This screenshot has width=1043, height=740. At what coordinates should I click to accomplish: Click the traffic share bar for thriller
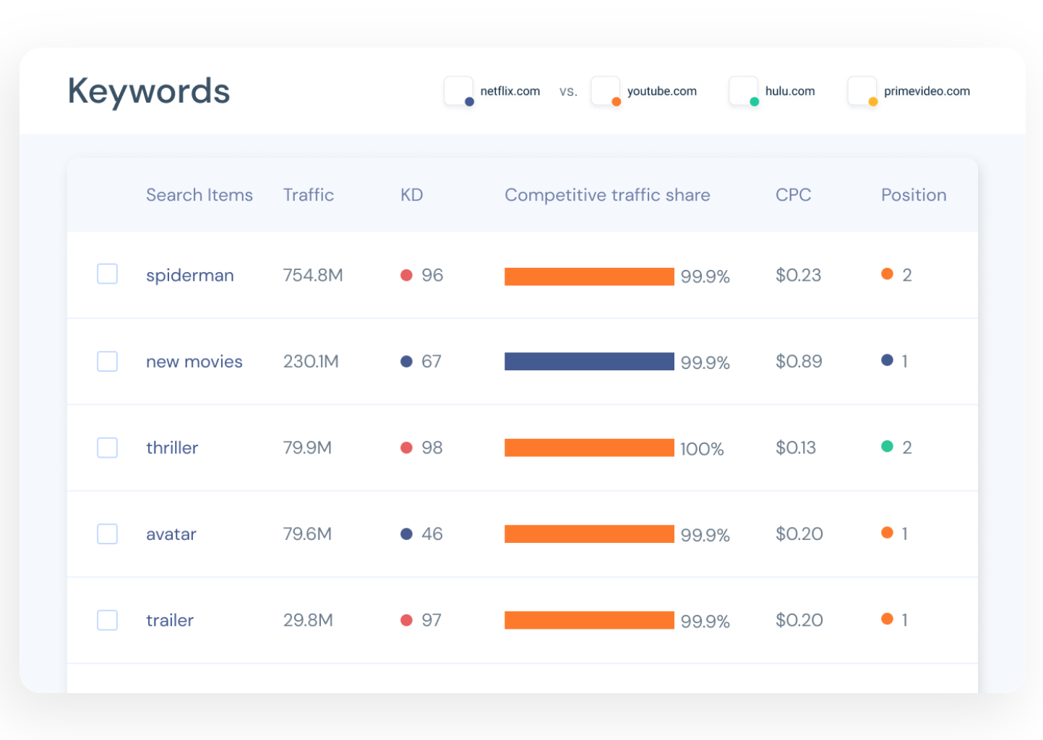pyautogui.click(x=589, y=448)
